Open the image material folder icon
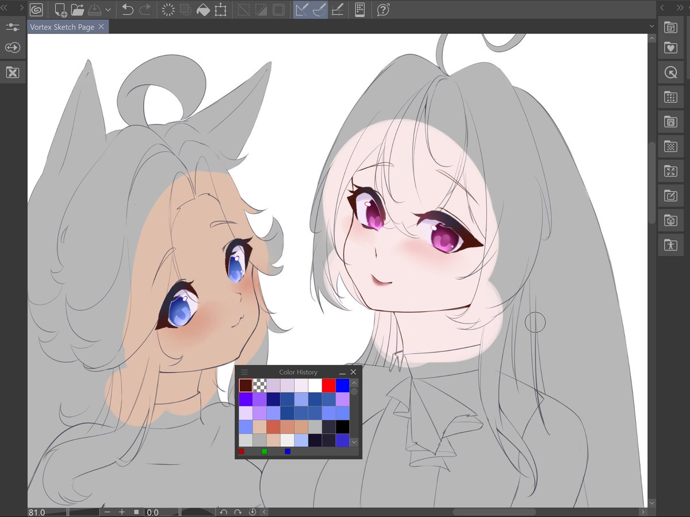The width and height of the screenshot is (690, 517). [x=670, y=171]
